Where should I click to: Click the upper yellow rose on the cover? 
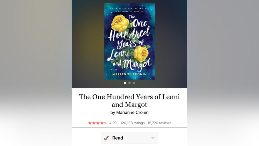120,23
